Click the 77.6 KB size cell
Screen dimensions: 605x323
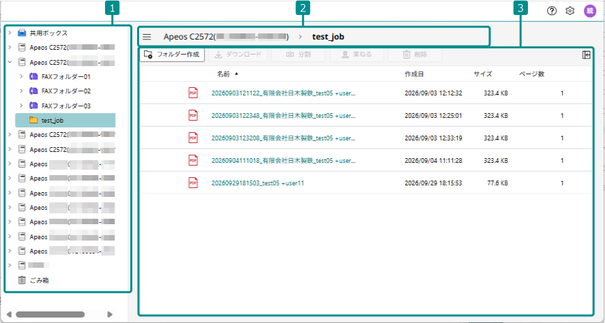(497, 183)
